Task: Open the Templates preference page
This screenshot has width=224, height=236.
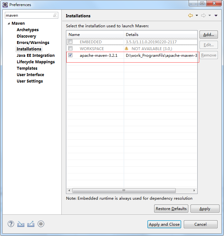Action: pyautogui.click(x=27, y=68)
